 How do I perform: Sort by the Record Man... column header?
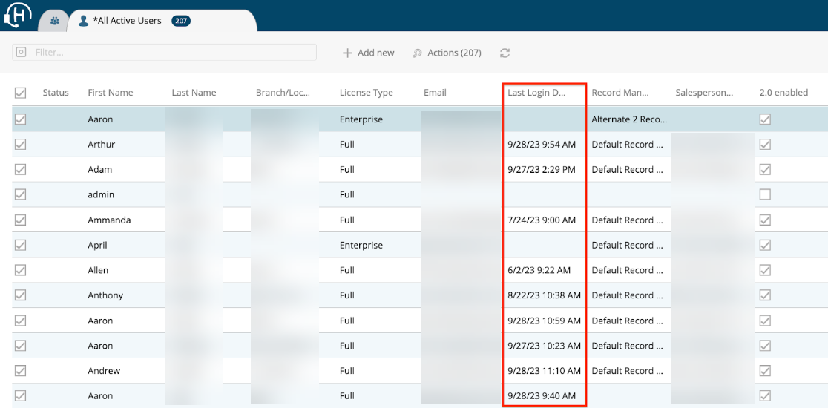coord(620,93)
